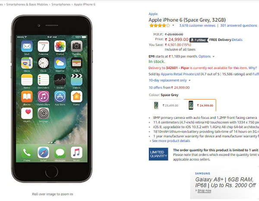Click the main iPhone product image
259x201 pixels.
[x=52, y=99]
